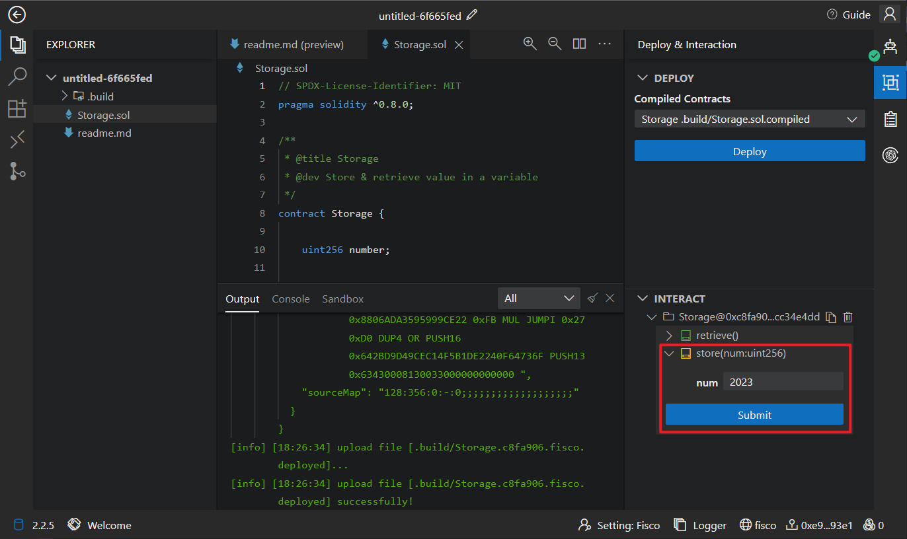Screen dimensions: 907x539
Task: Click the num input field
Action: (x=782, y=382)
